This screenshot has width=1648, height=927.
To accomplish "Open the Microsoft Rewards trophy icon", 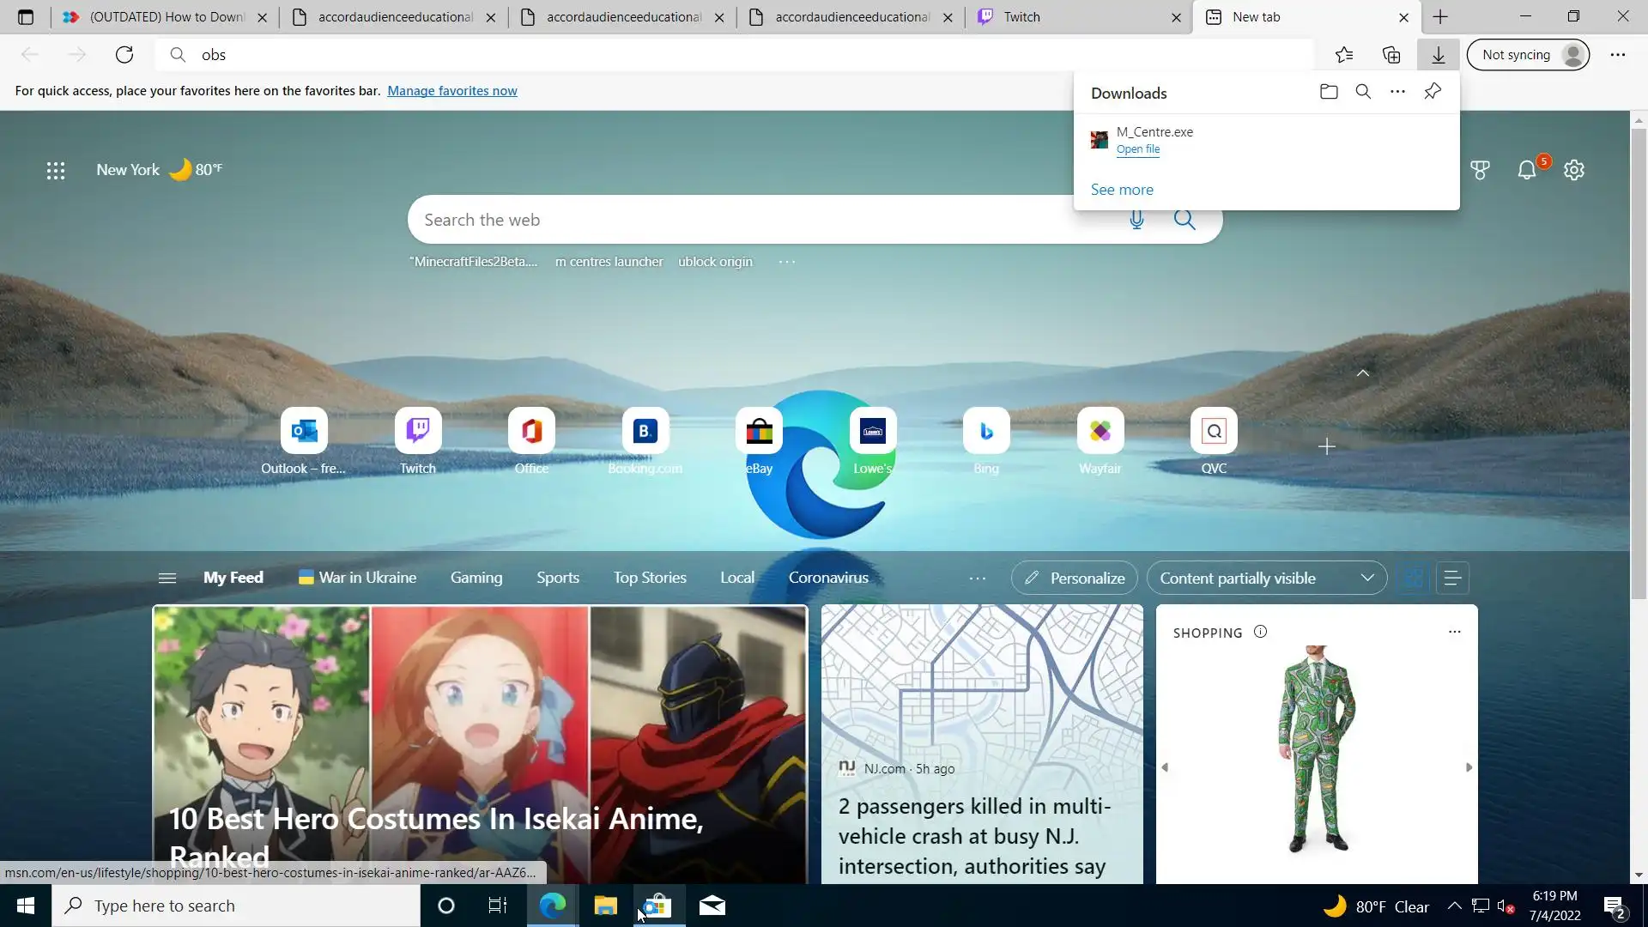I will (x=1480, y=170).
